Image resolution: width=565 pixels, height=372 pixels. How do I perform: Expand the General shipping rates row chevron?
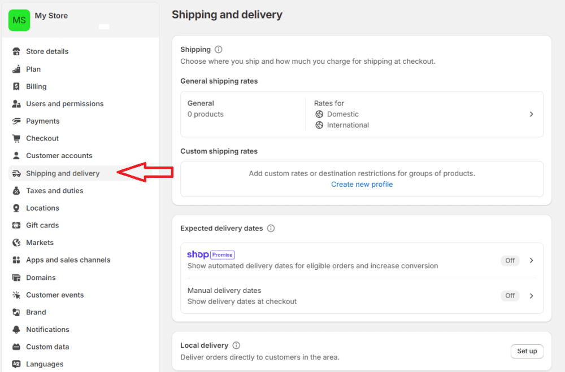coord(531,113)
